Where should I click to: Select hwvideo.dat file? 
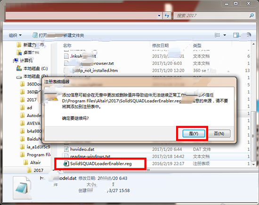(x=82, y=149)
